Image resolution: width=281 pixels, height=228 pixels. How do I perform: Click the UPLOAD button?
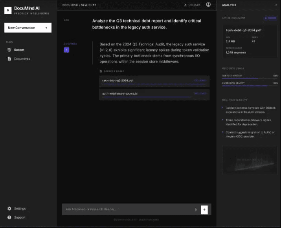pyautogui.click(x=192, y=5)
